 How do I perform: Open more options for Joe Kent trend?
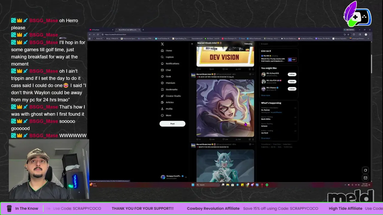295,131
